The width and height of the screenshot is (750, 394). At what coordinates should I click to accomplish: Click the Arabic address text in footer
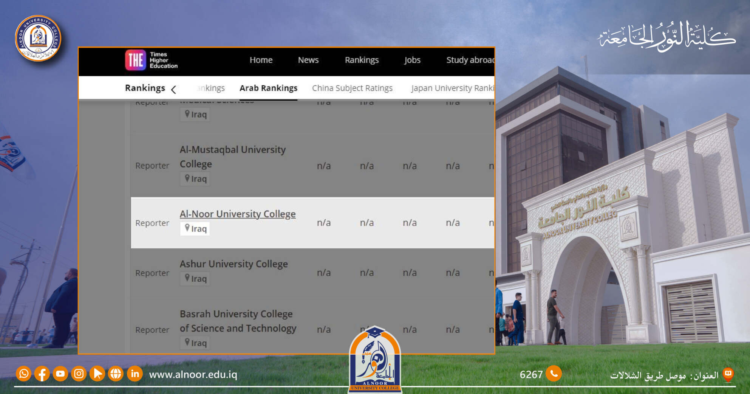click(x=664, y=375)
